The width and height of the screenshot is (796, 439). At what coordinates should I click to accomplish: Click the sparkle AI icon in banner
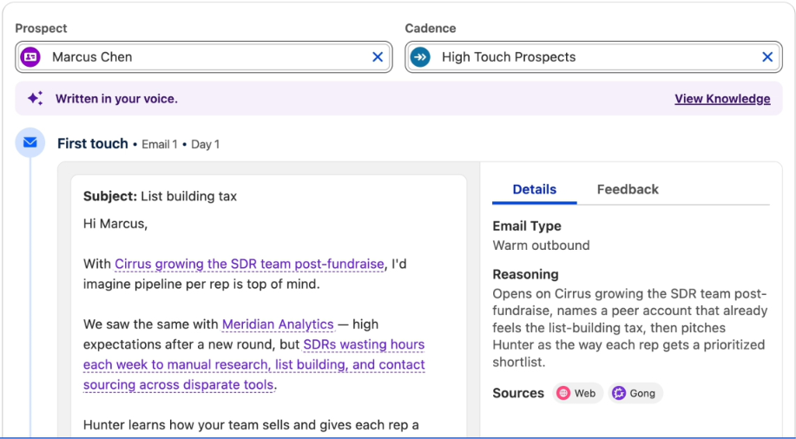click(35, 98)
